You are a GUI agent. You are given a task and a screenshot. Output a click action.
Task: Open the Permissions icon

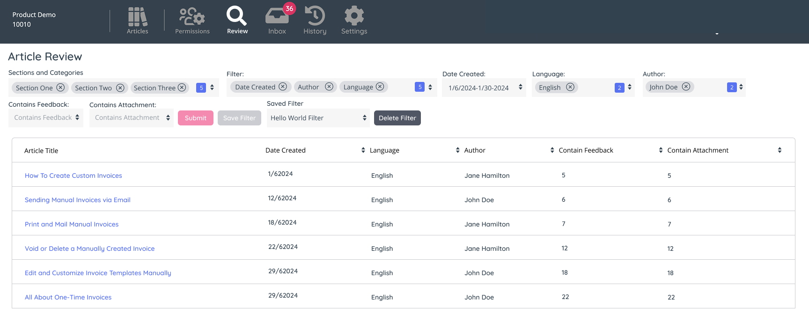(x=192, y=17)
